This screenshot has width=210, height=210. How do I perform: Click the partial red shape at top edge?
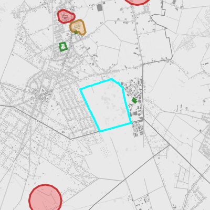(x=138, y=2)
